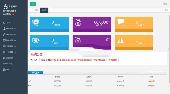Click the people icon for 个人设置
The width and height of the screenshot is (170, 94).
coord(4,52)
